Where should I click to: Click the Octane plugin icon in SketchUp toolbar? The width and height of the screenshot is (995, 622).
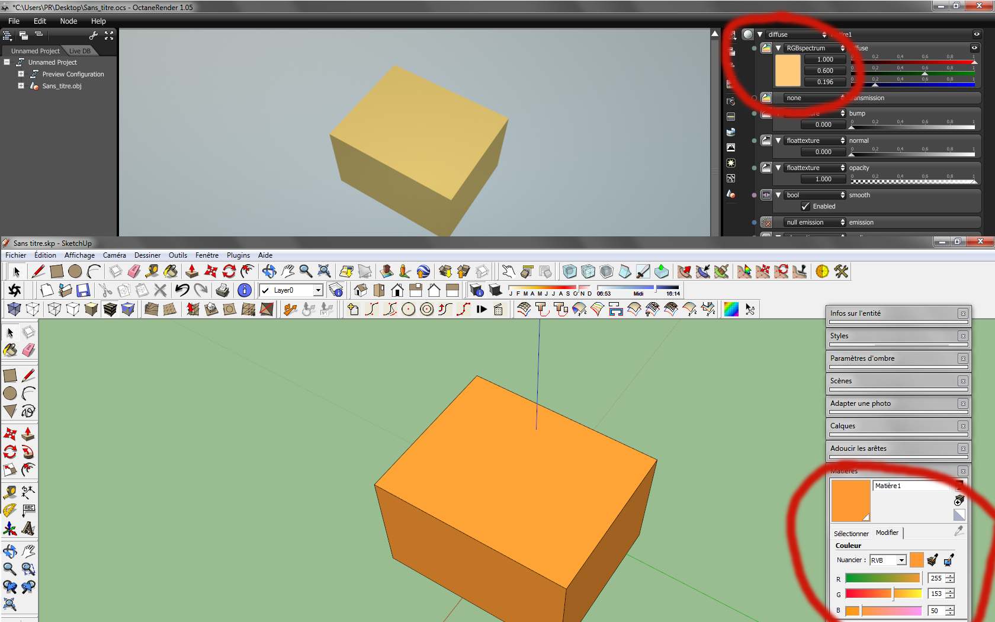pyautogui.click(x=15, y=290)
